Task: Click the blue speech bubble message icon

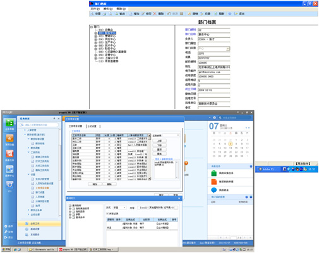Action: pos(214,190)
